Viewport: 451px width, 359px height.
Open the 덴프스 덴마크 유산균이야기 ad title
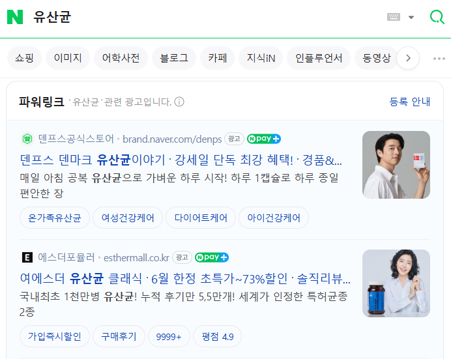pos(181,160)
